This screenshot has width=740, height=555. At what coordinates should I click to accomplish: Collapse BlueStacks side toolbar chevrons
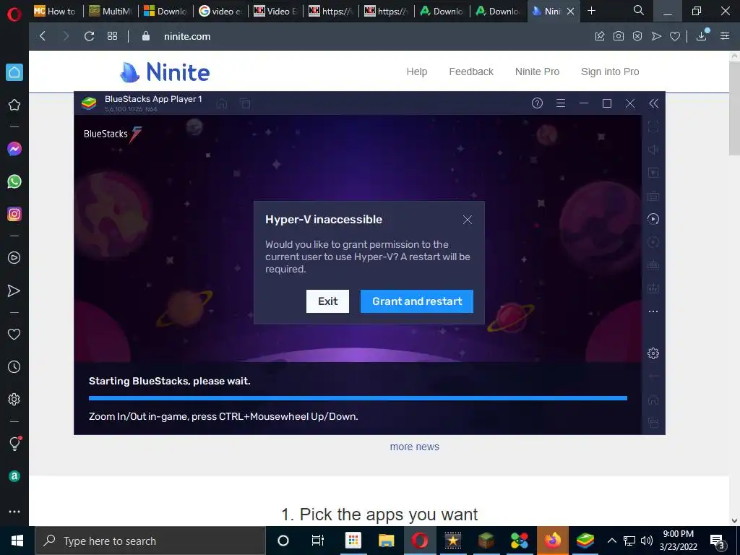tap(653, 103)
